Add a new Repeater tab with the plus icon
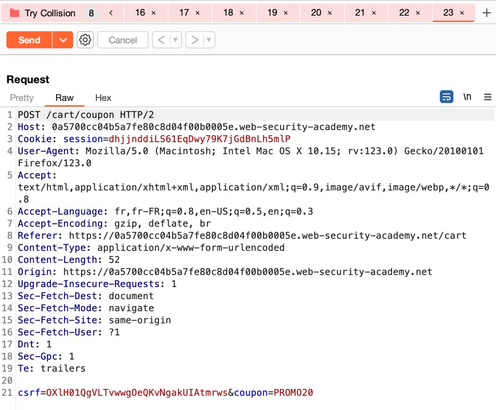The image size is (496, 410). (x=486, y=13)
